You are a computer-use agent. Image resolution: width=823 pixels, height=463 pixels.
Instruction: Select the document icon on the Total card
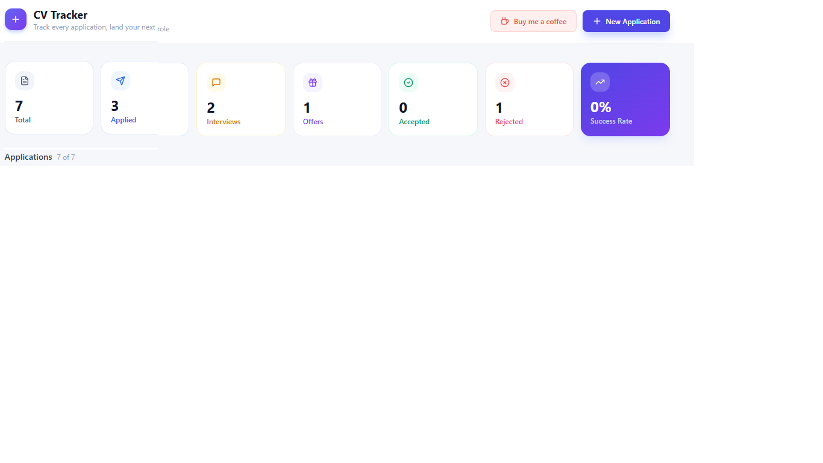coord(25,81)
